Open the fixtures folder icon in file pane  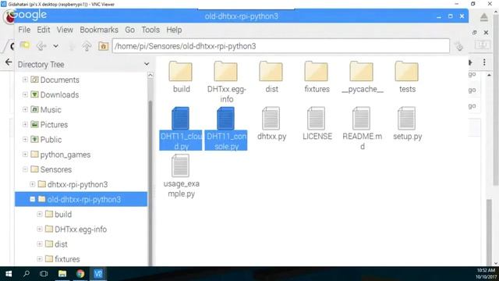317,71
